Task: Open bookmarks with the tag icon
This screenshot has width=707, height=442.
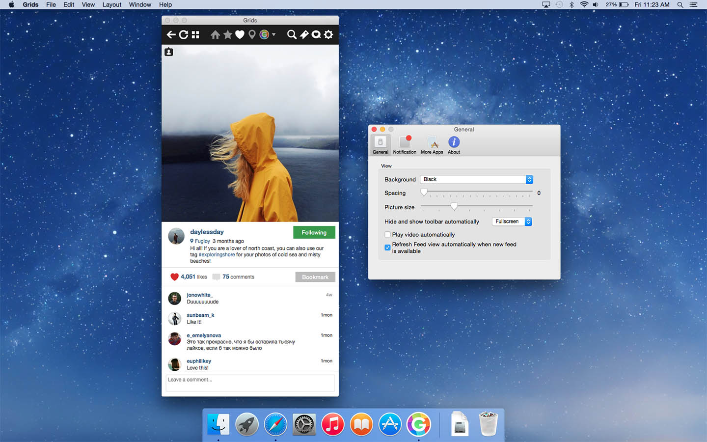Action: [x=304, y=34]
